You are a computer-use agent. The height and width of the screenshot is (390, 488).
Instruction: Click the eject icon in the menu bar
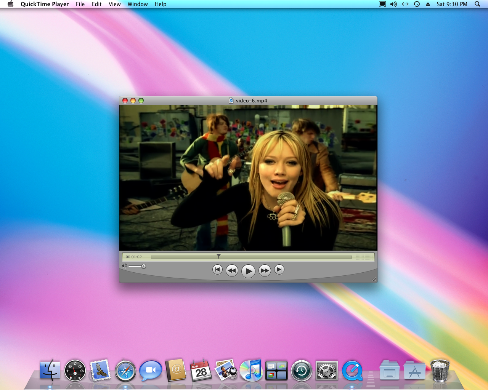(x=428, y=4)
